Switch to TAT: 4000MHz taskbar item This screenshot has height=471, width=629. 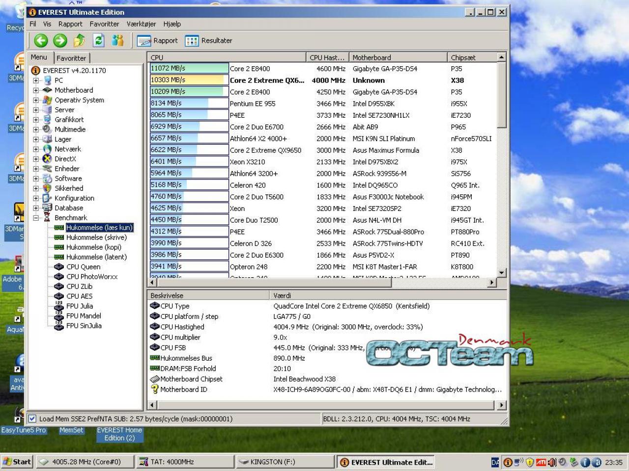tap(184, 462)
